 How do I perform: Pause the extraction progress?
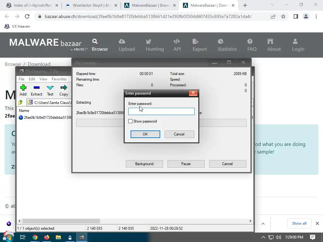(186, 164)
